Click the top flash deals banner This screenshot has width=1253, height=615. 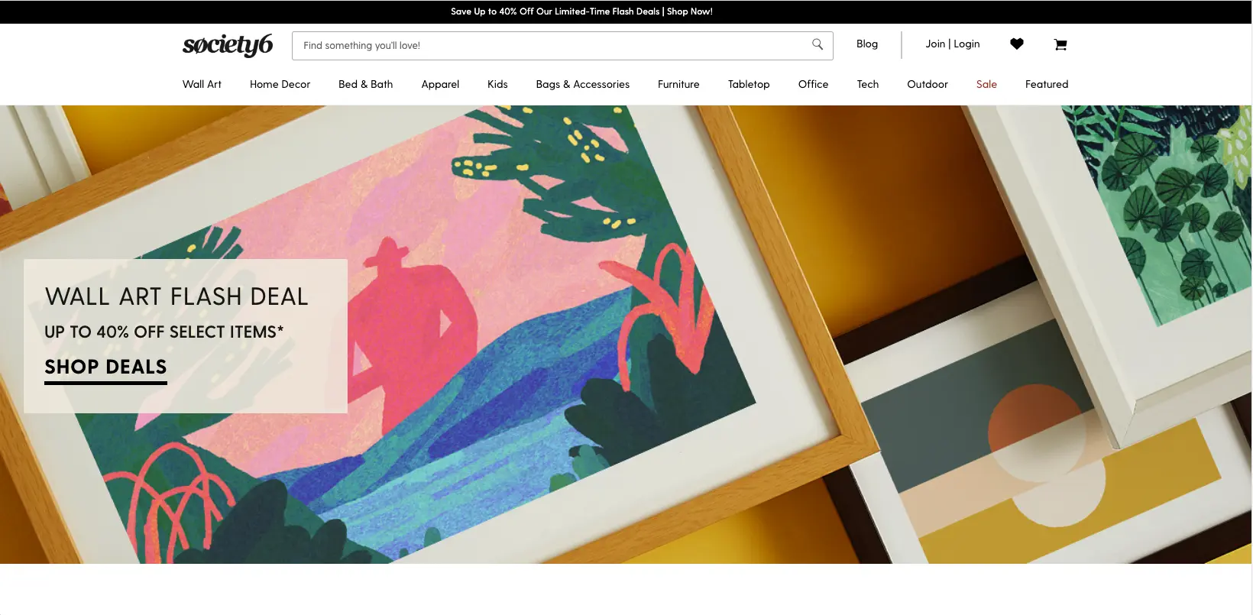pyautogui.click(x=581, y=11)
